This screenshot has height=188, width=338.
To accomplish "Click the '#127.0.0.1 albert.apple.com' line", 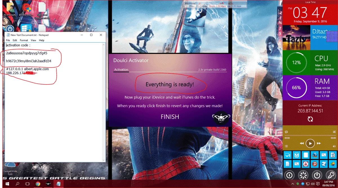I will [27, 69].
